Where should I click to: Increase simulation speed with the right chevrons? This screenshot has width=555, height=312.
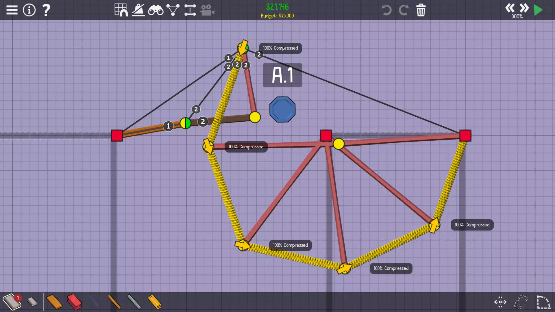pos(524,8)
